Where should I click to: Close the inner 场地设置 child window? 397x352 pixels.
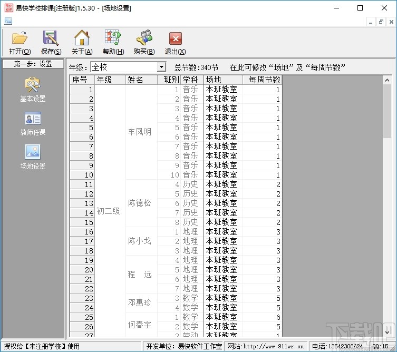[x=391, y=22]
